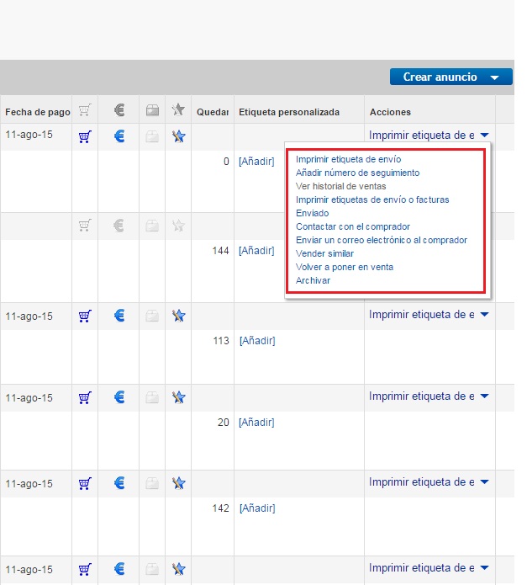Screen dimensions: 527x585
Task: Expand the actions arrow for the listing with 20 remaining
Action: click(x=484, y=396)
